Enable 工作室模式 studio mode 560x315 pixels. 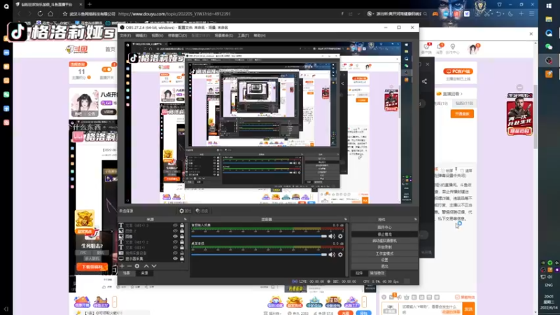tap(384, 253)
